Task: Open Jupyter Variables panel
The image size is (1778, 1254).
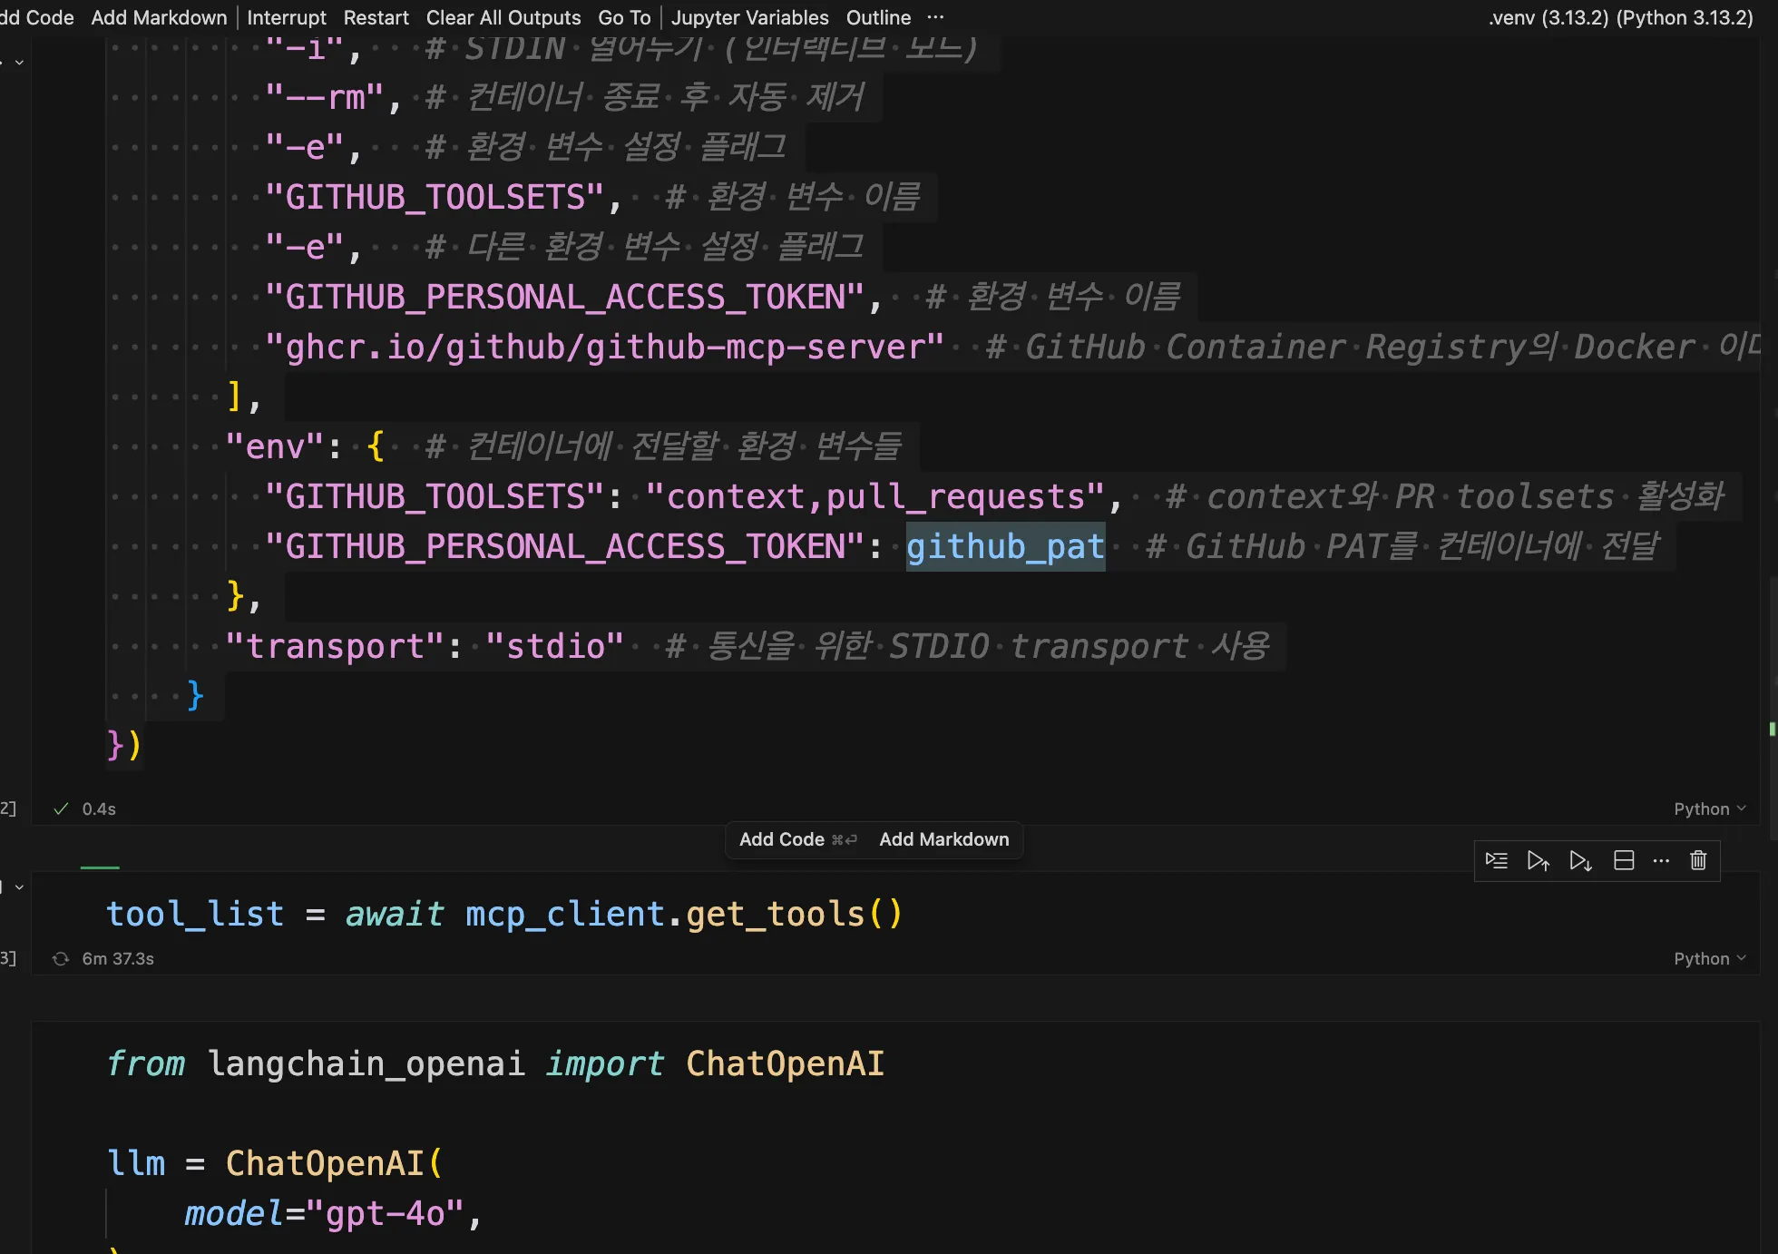Action: tap(749, 17)
